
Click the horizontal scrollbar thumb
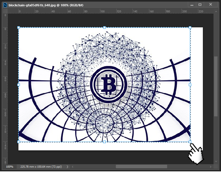[x=141, y=166]
